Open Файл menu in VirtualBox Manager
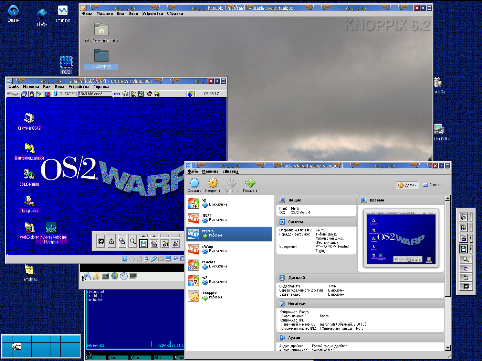This screenshot has width=482, height=361. pos(193,171)
